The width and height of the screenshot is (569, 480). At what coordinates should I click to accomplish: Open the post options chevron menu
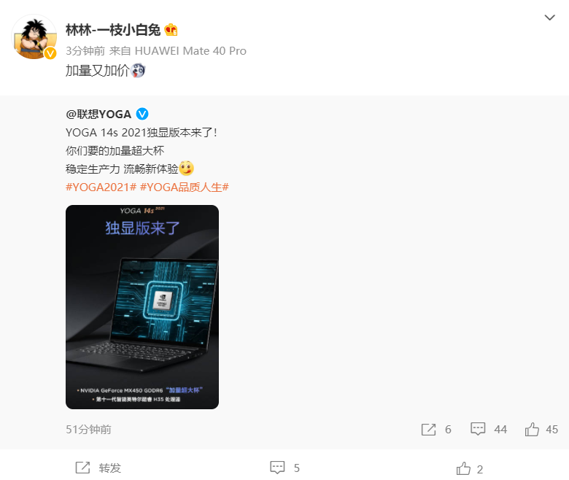[x=549, y=18]
